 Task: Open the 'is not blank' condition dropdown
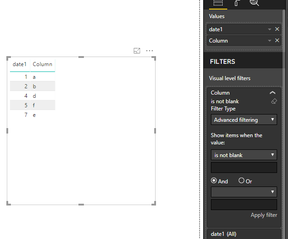[244, 155]
